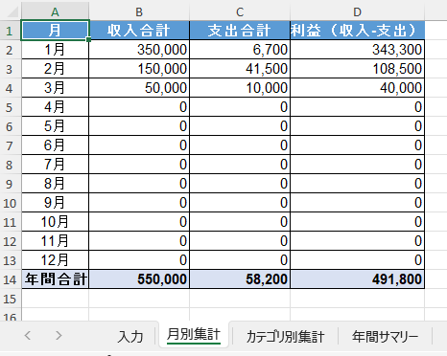The height and width of the screenshot is (356, 447).
Task: Select row 10 header
Action: [x=11, y=203]
